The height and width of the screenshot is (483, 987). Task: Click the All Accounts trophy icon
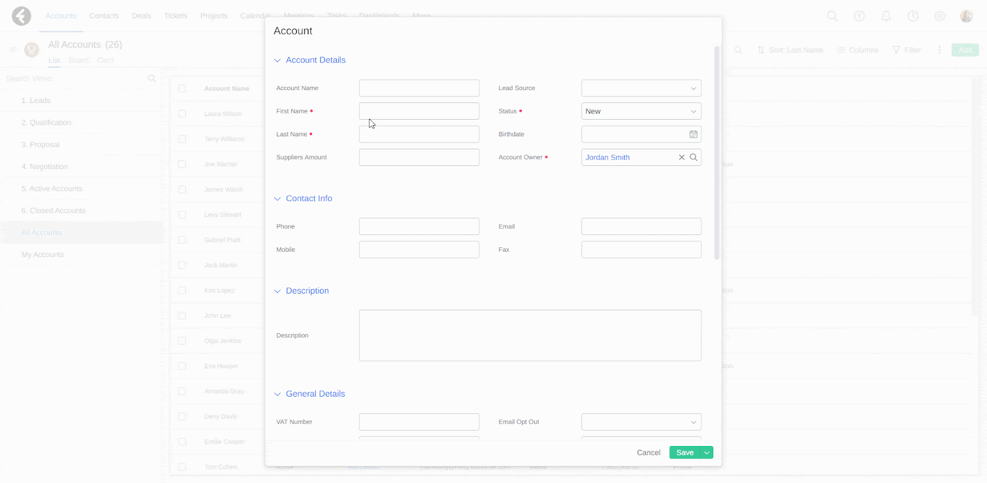31,50
